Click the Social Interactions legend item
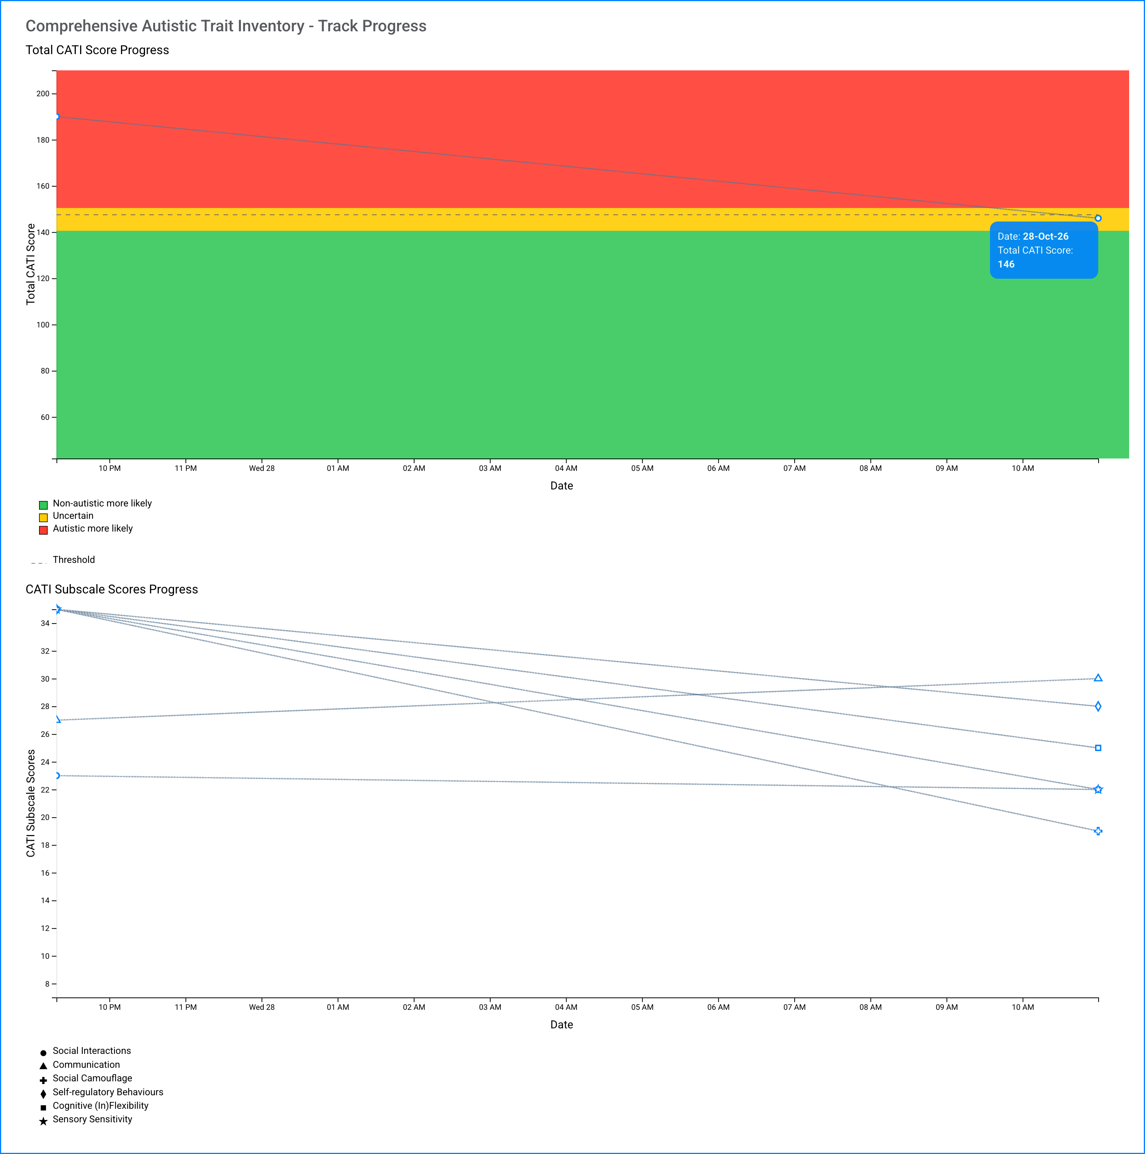Screen dimensions: 1145x1154 (x=85, y=1051)
